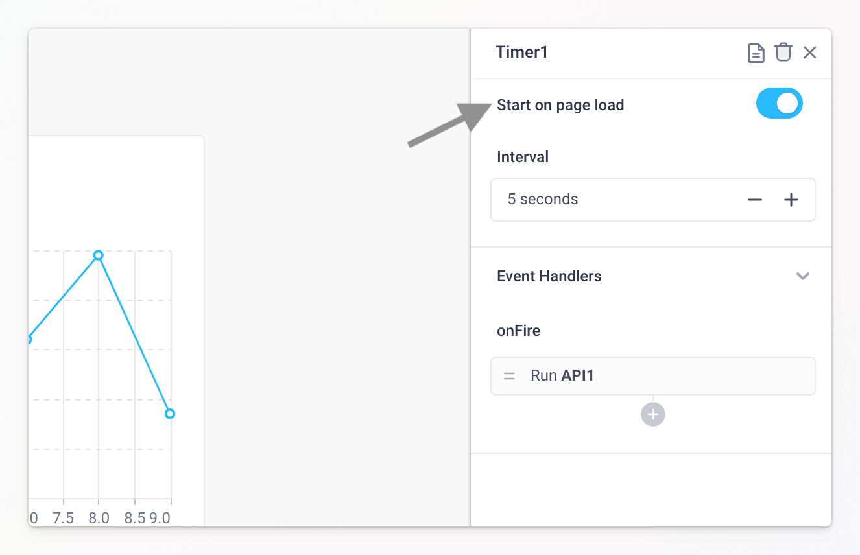Duplicate Timer1 using the document icon

756,53
